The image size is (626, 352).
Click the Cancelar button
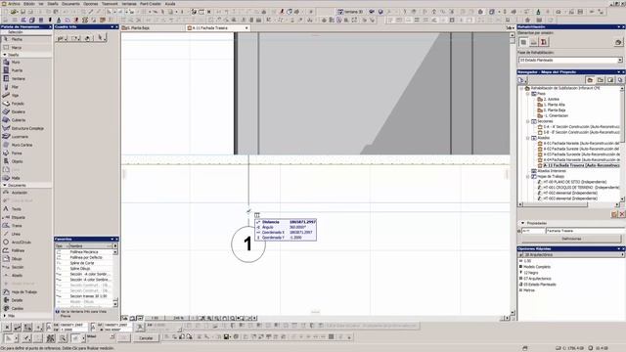click(146, 338)
